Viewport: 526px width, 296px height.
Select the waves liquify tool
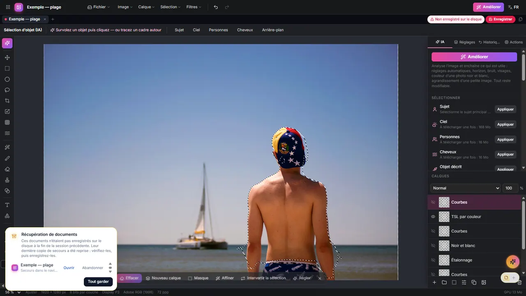pyautogui.click(x=7, y=133)
